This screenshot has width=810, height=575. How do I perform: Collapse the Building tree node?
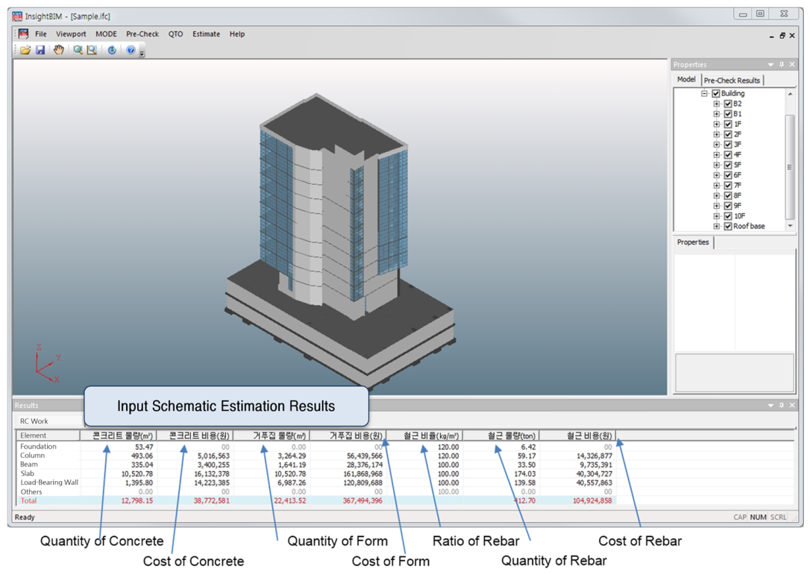pos(704,93)
